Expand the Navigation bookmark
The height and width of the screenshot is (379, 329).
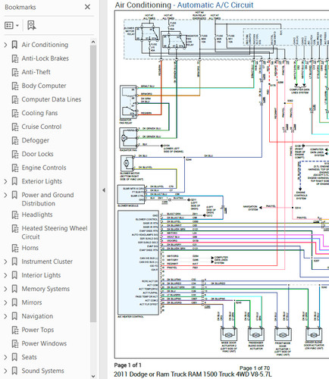click(x=5, y=316)
